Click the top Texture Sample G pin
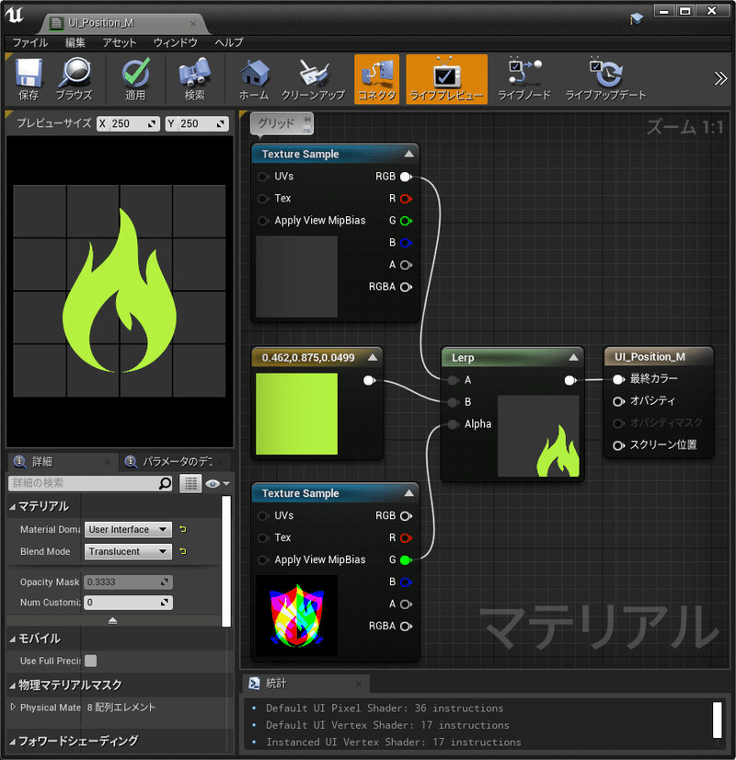 pos(406,221)
